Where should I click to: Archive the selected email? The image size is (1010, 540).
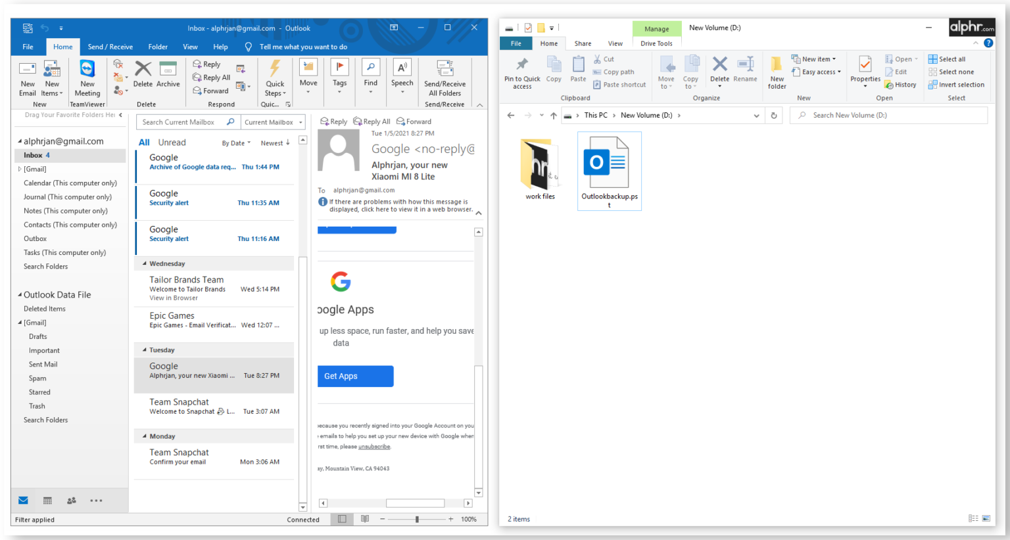point(168,74)
